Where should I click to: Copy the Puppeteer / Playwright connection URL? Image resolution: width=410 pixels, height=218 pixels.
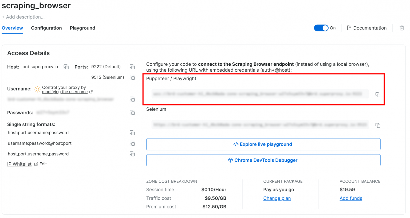(x=378, y=95)
